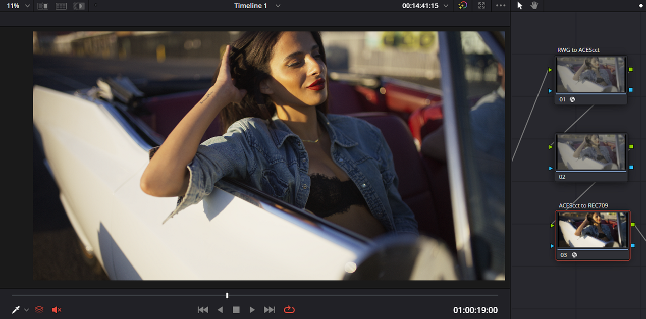Toggle the split screen view icon

(x=61, y=6)
